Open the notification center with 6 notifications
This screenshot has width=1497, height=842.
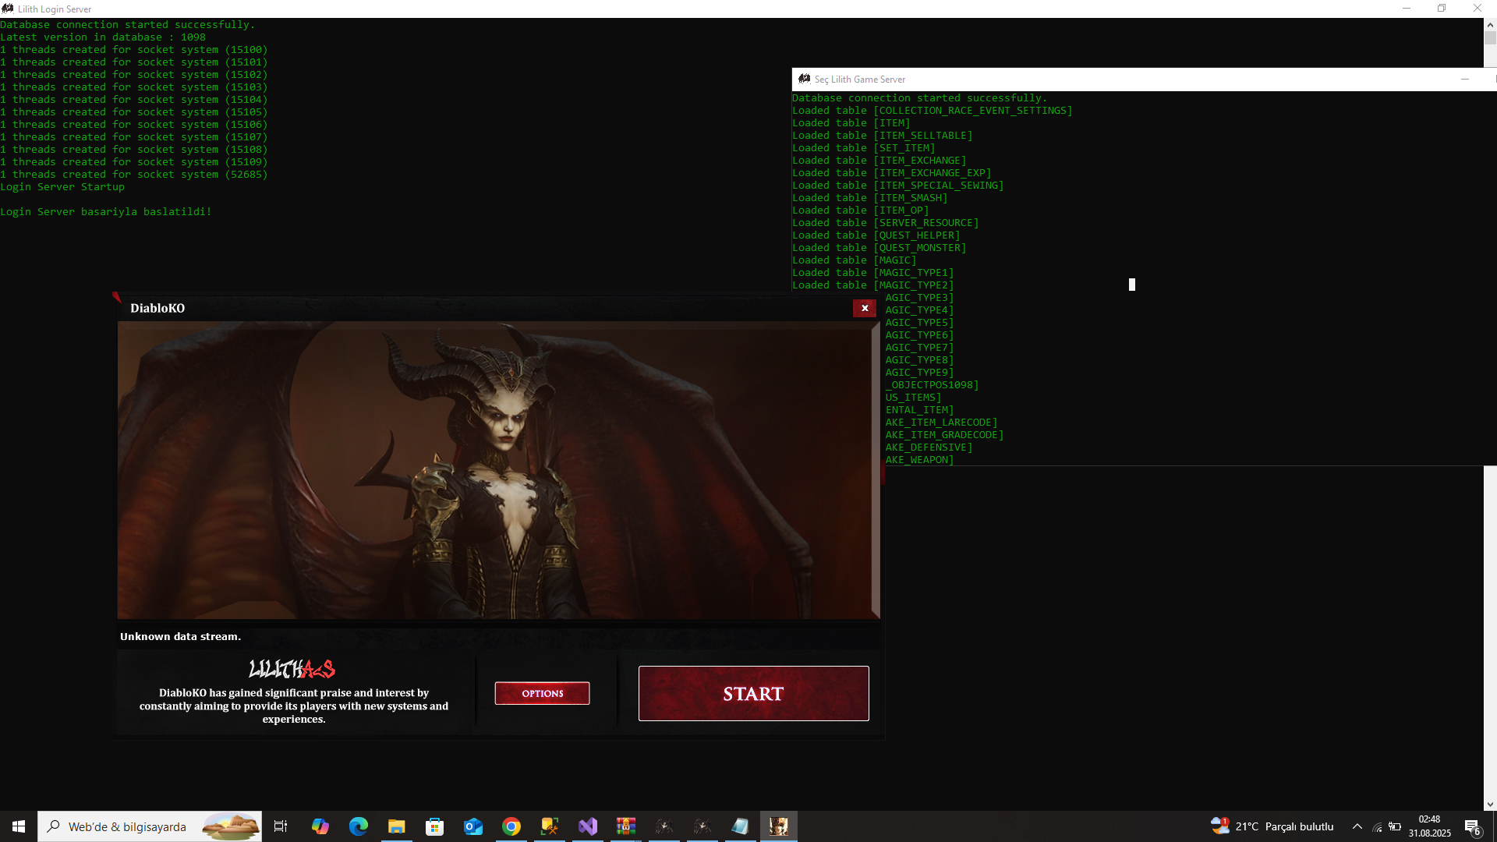pyautogui.click(x=1472, y=827)
